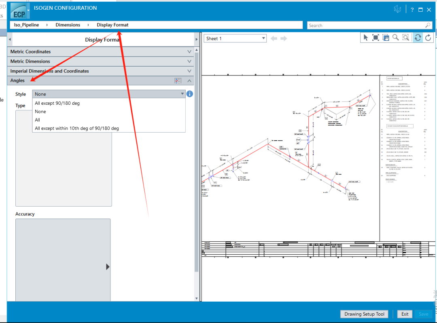Choose the zoom area tool
This screenshot has width=437, height=323.
[406, 38]
